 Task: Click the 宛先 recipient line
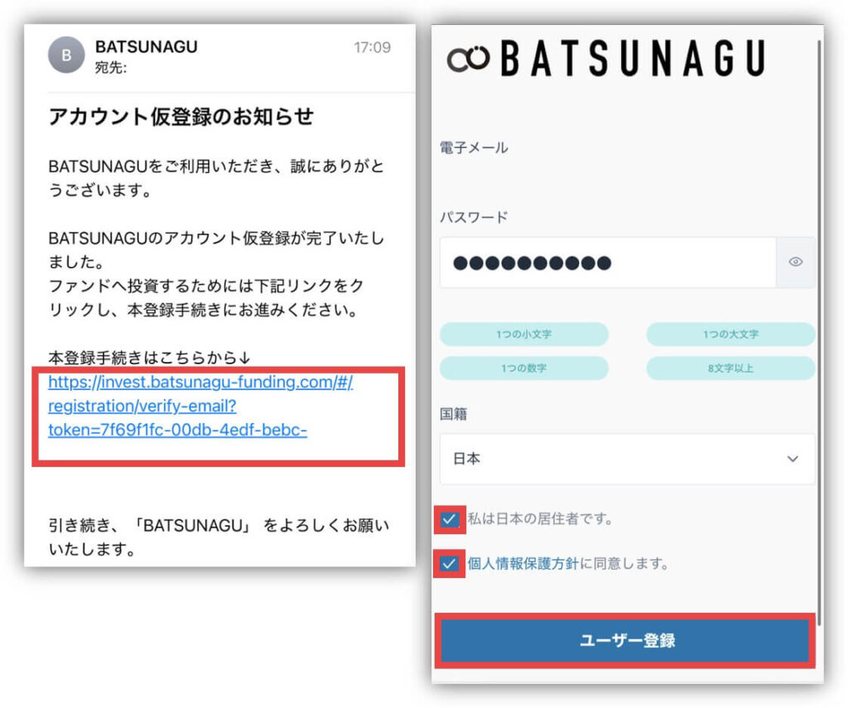click(x=112, y=65)
